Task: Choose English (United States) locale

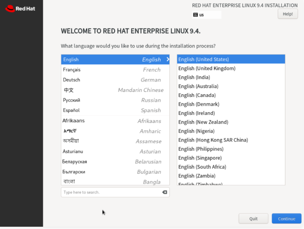Action: [231, 59]
